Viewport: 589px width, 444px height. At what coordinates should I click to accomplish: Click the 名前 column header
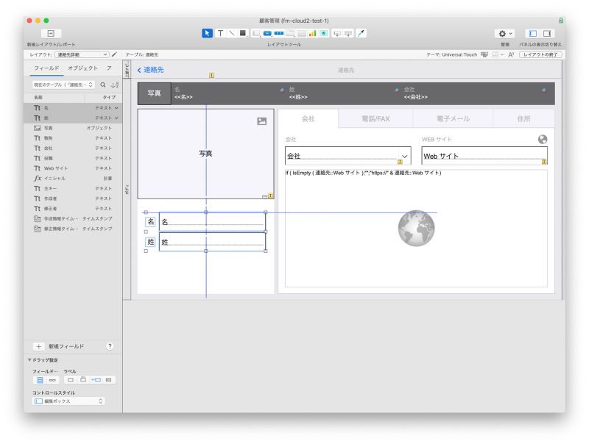point(38,98)
